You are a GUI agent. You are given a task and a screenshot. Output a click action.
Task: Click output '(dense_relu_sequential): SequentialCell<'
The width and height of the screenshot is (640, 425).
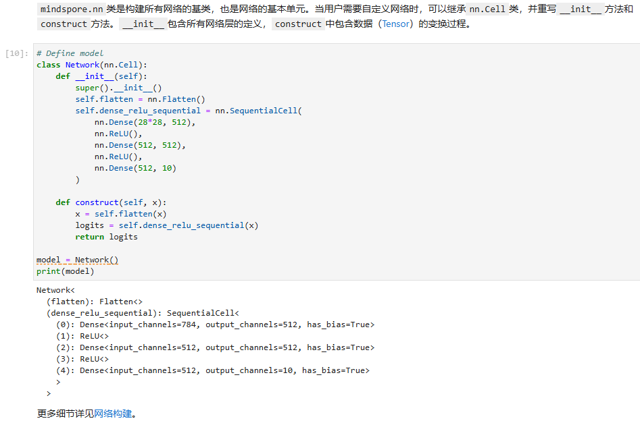tap(143, 313)
